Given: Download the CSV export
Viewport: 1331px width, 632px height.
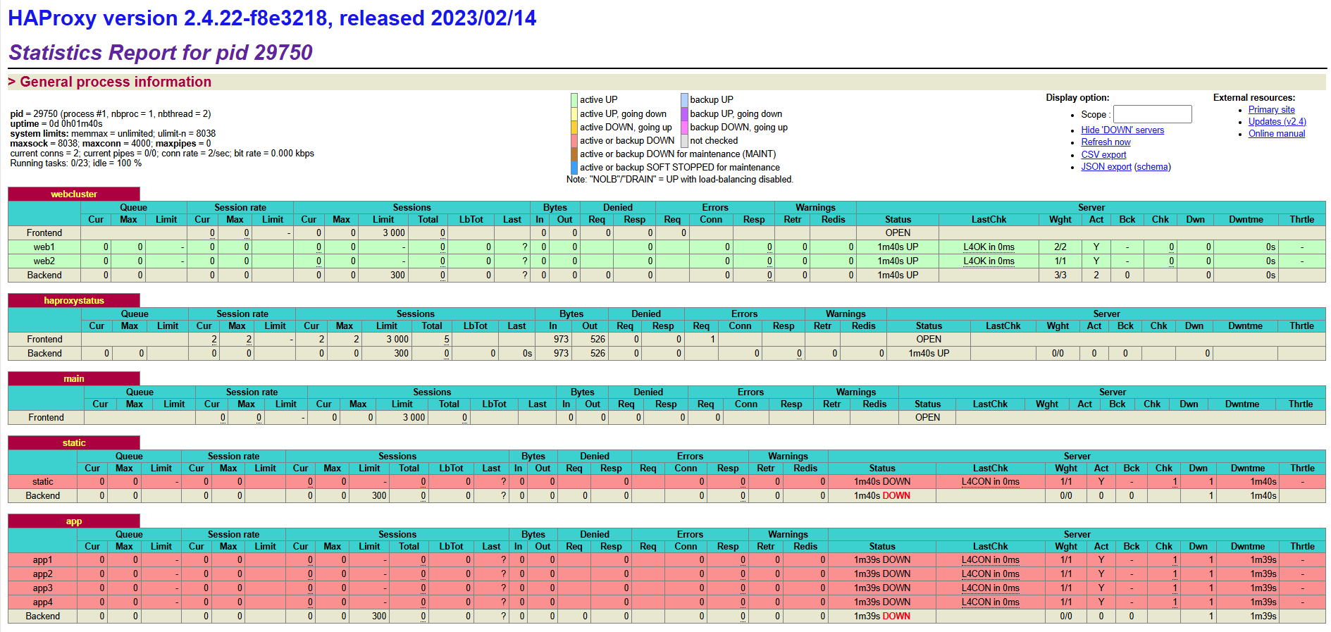Looking at the screenshot, I should [x=1103, y=154].
